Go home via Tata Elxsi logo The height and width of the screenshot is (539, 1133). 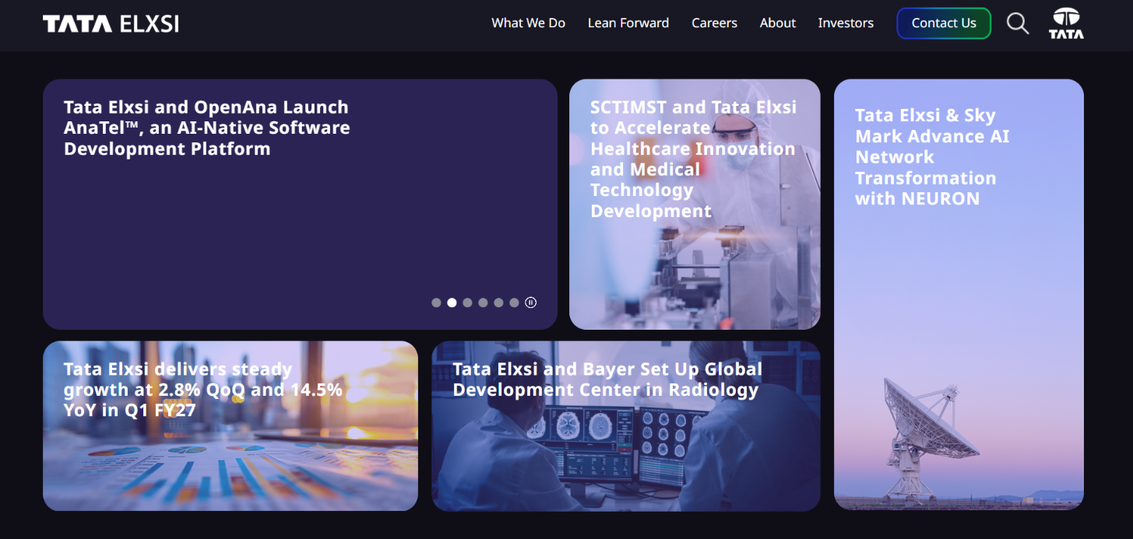coord(111,23)
